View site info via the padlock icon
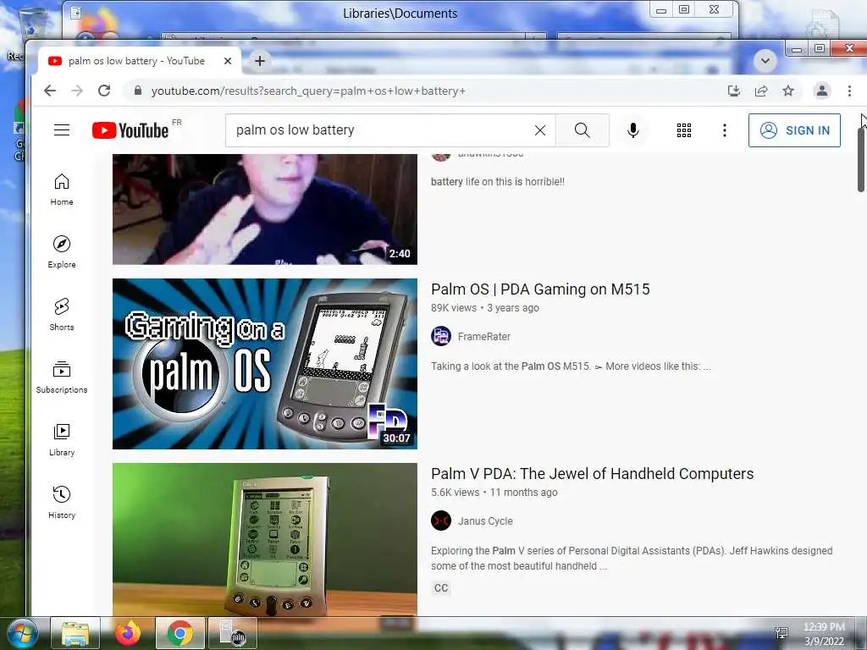This screenshot has height=650, width=867. click(x=138, y=91)
